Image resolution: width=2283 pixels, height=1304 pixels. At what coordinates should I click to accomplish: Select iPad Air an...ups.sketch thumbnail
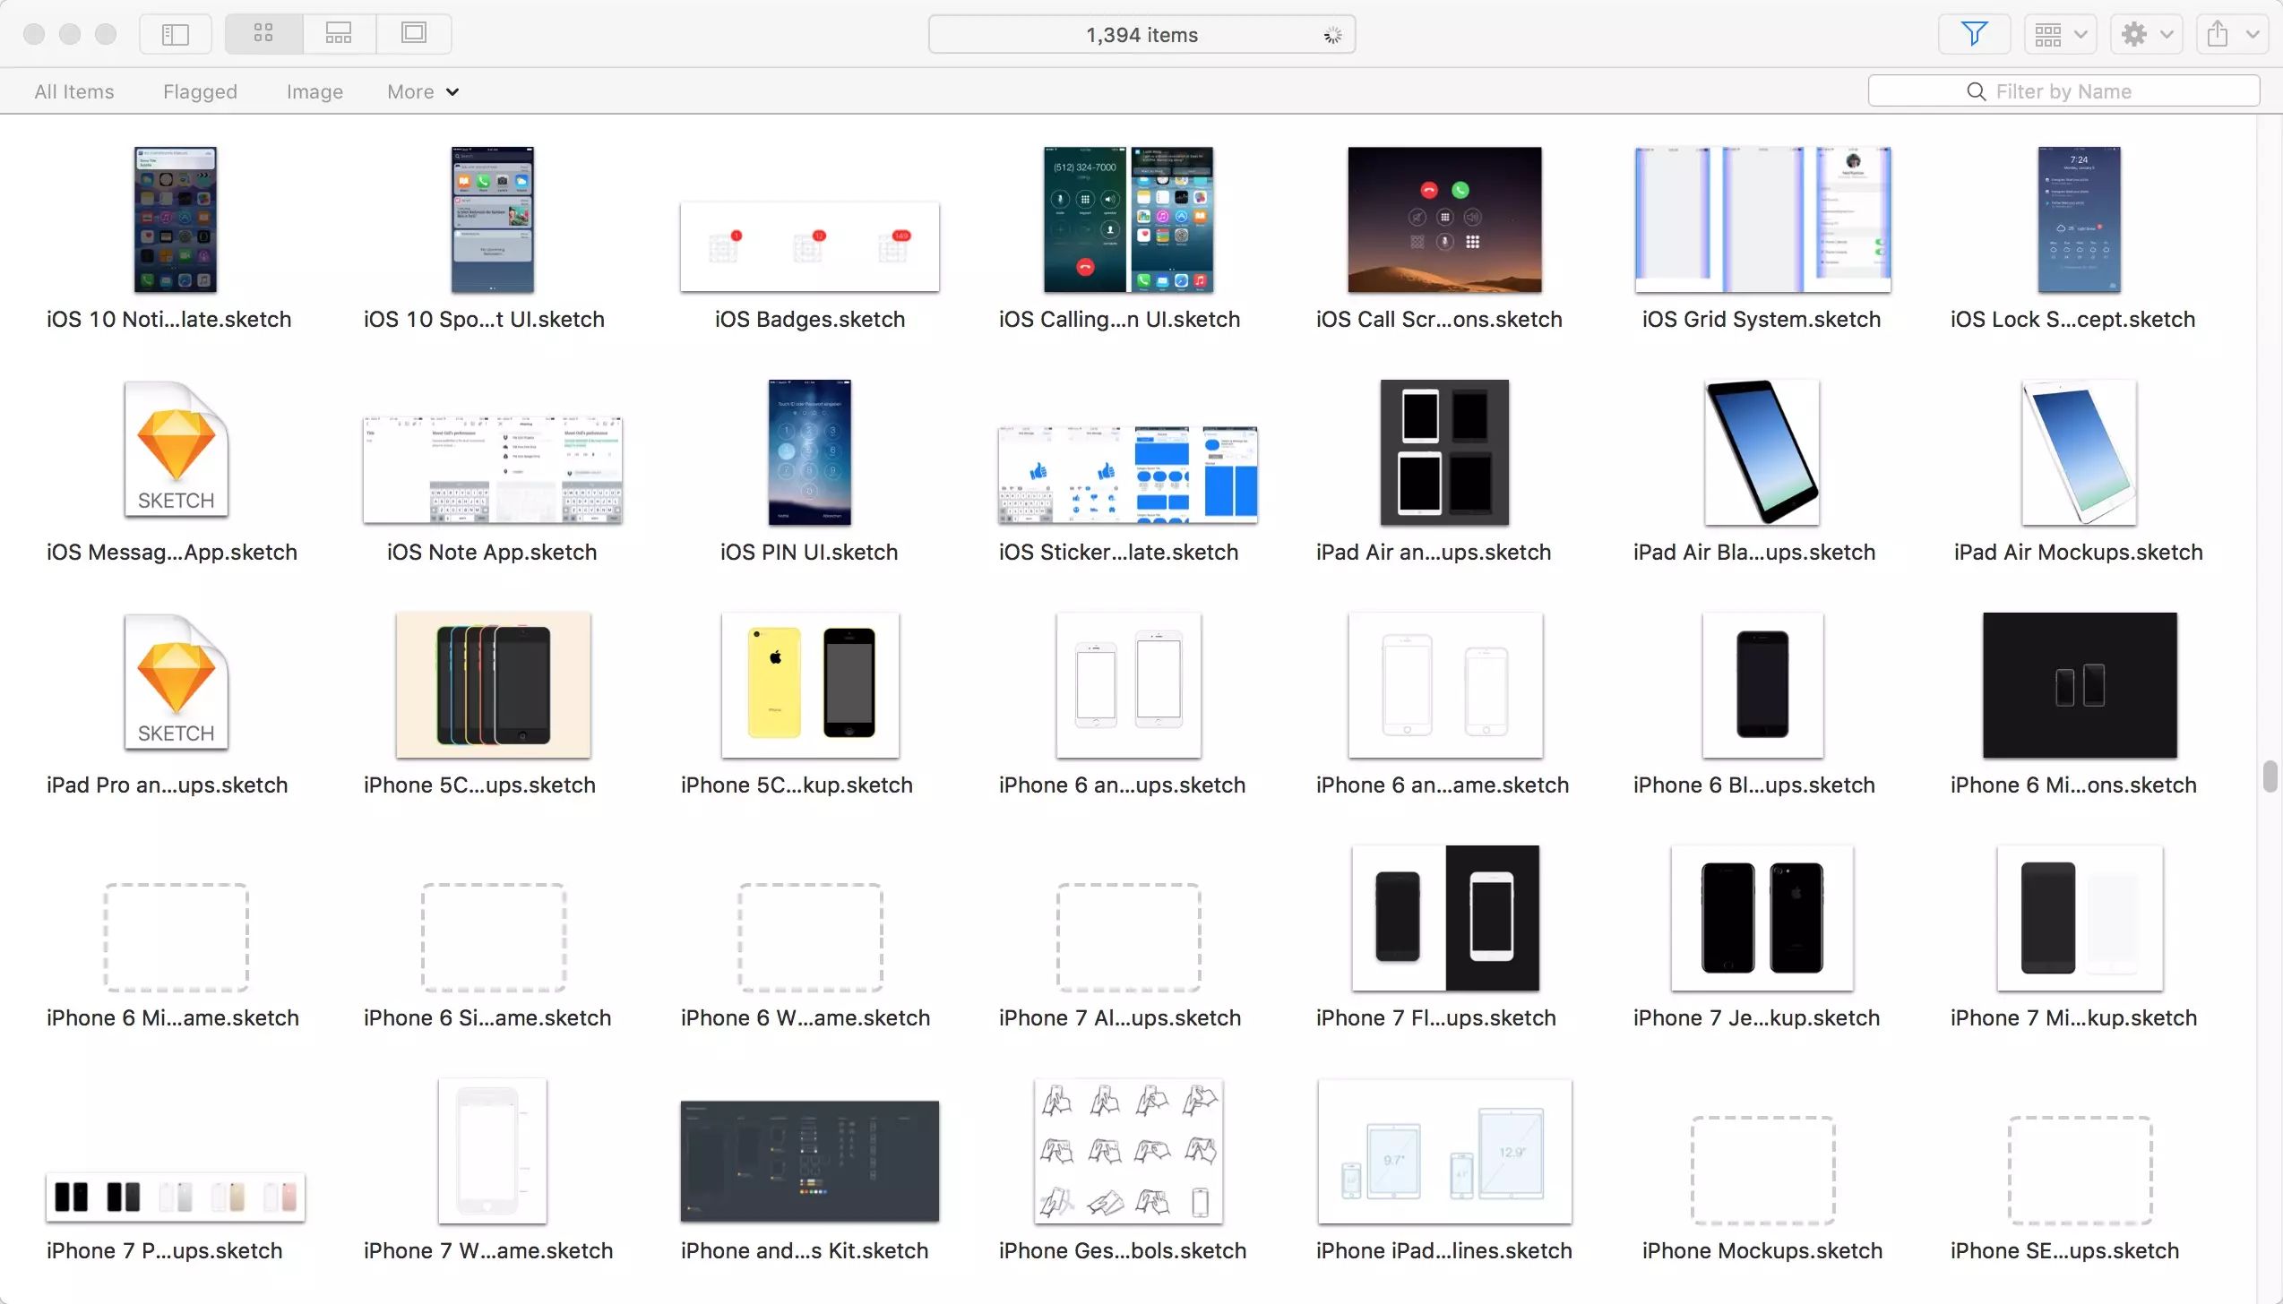tap(1444, 452)
